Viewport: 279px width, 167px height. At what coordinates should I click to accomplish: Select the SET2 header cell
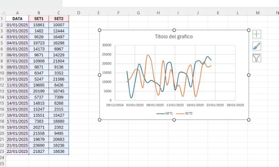pos(59,19)
